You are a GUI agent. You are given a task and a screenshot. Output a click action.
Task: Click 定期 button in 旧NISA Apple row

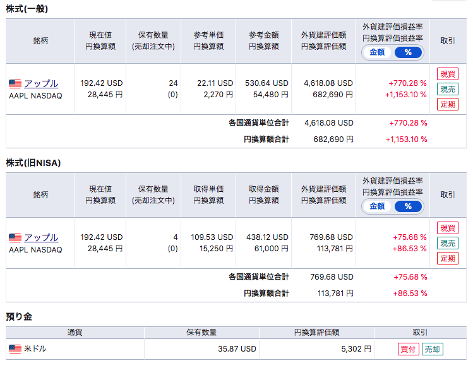[x=447, y=258]
